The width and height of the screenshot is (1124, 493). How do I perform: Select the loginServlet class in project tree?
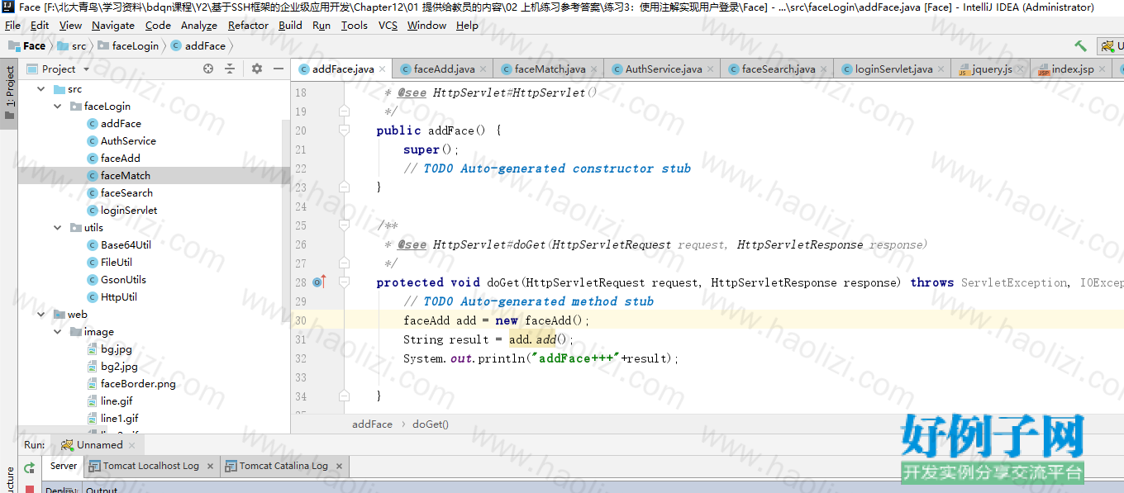tap(129, 211)
